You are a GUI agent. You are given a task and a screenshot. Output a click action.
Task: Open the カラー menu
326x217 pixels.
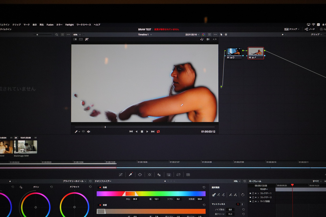[59, 25]
